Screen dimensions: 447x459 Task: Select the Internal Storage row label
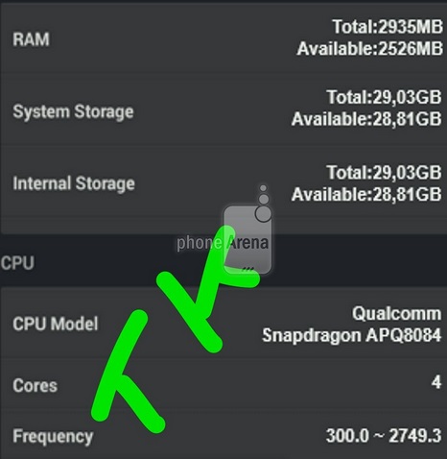pos(74,183)
